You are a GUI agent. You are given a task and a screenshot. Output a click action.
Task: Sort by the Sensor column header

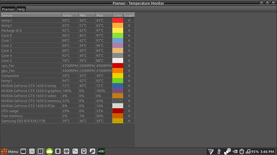pos(31,15)
